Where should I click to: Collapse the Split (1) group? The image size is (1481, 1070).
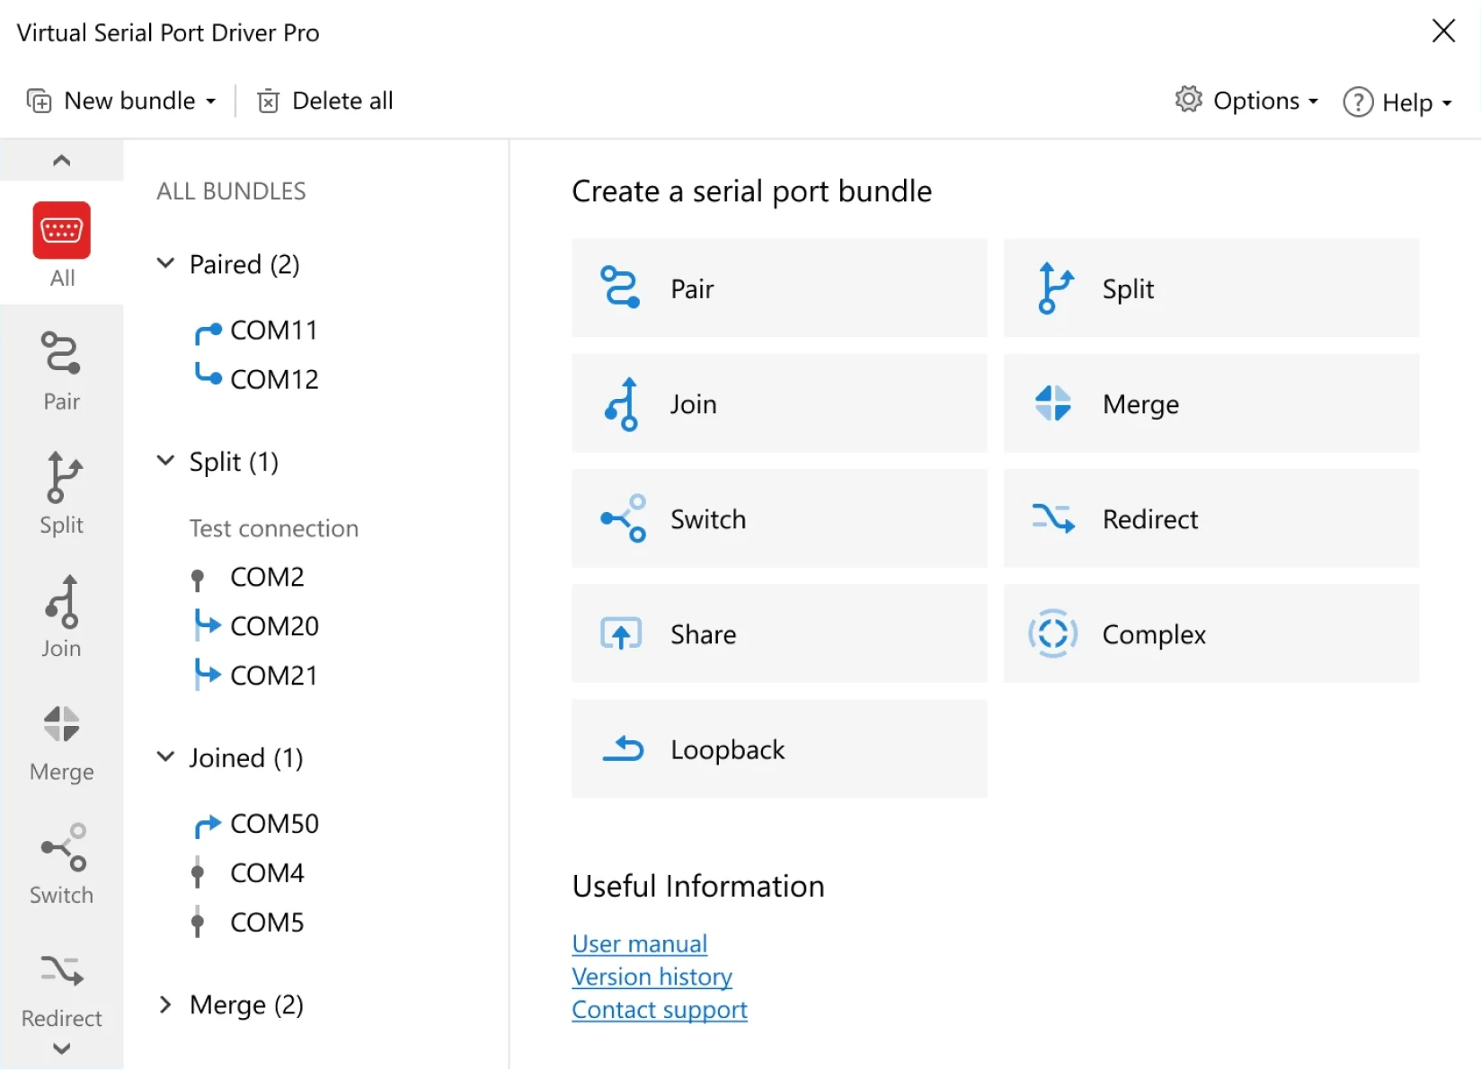(x=165, y=461)
